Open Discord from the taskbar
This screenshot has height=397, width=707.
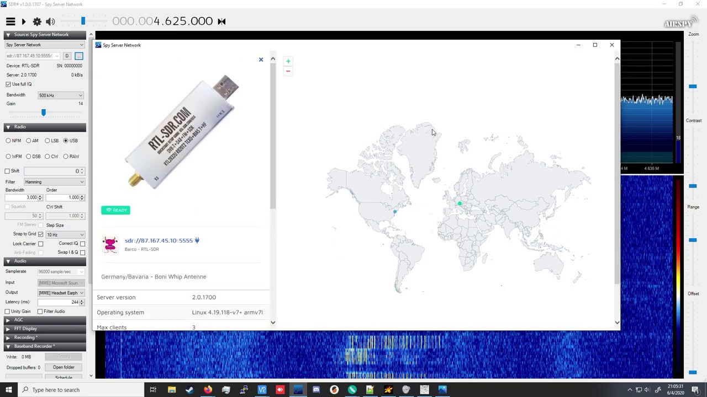[x=316, y=390]
